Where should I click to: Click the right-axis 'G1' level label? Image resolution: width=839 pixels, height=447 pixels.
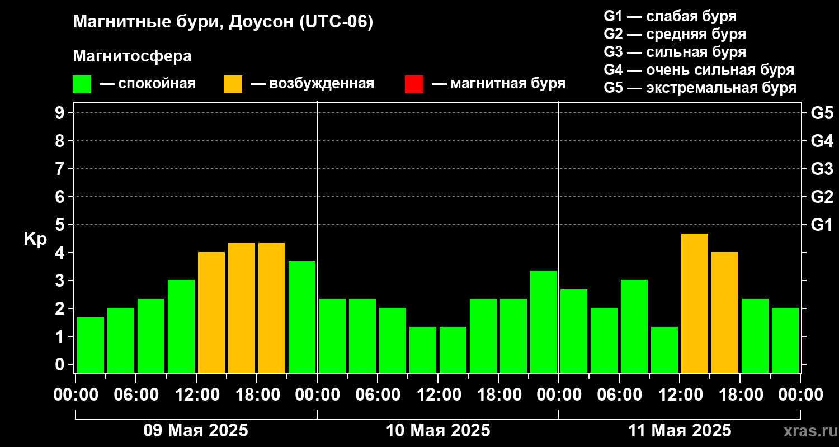tap(822, 225)
